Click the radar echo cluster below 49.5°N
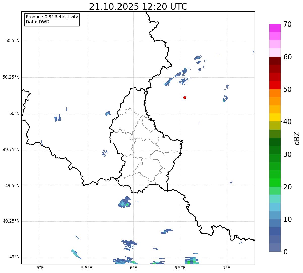303x273 pixels. 125,202
